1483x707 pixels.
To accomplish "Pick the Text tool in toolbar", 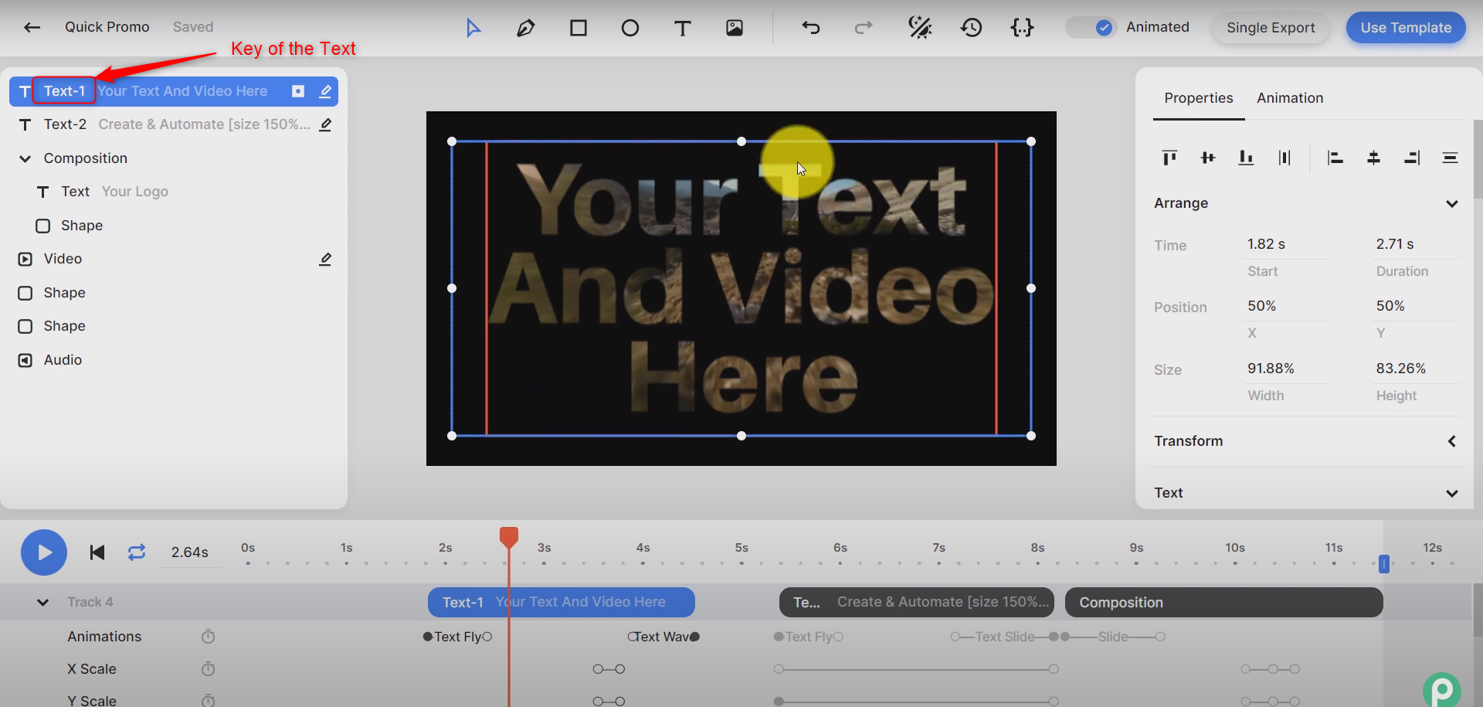I will click(682, 29).
